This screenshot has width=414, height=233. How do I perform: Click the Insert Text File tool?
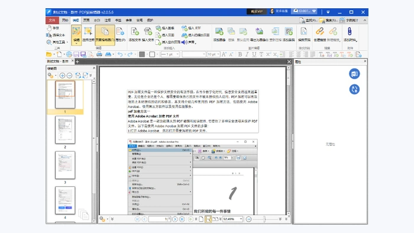point(148,35)
